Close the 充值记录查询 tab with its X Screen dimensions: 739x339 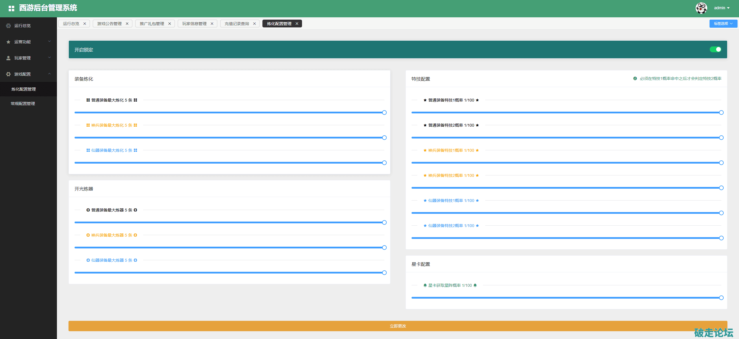click(x=254, y=24)
